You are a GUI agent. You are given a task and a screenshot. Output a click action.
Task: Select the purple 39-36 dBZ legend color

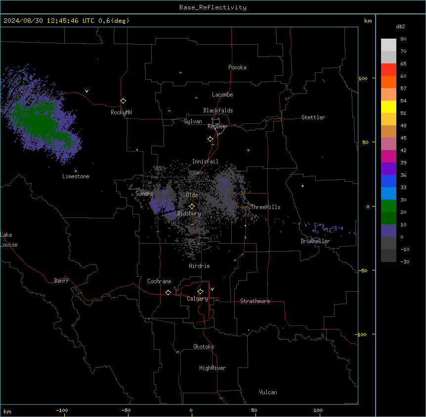[x=388, y=169]
